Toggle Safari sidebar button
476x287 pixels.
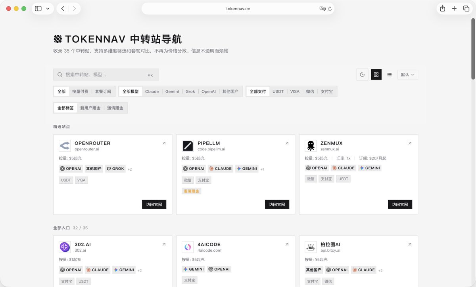[x=38, y=8]
